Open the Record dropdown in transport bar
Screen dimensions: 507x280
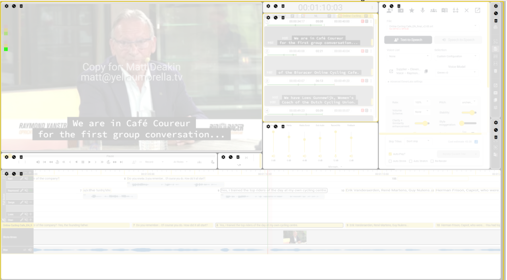154,162
